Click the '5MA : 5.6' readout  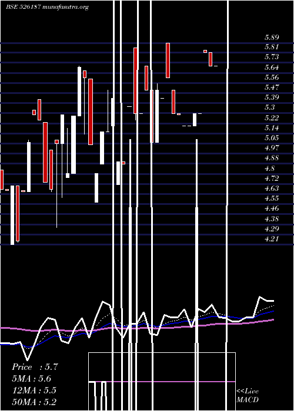pos(32,379)
